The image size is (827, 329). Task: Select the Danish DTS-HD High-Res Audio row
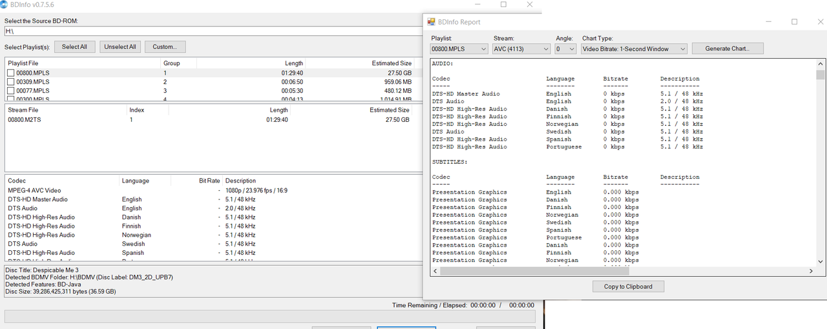click(212, 217)
